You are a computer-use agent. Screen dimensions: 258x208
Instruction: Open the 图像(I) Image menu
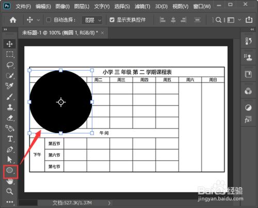click(x=62, y=7)
